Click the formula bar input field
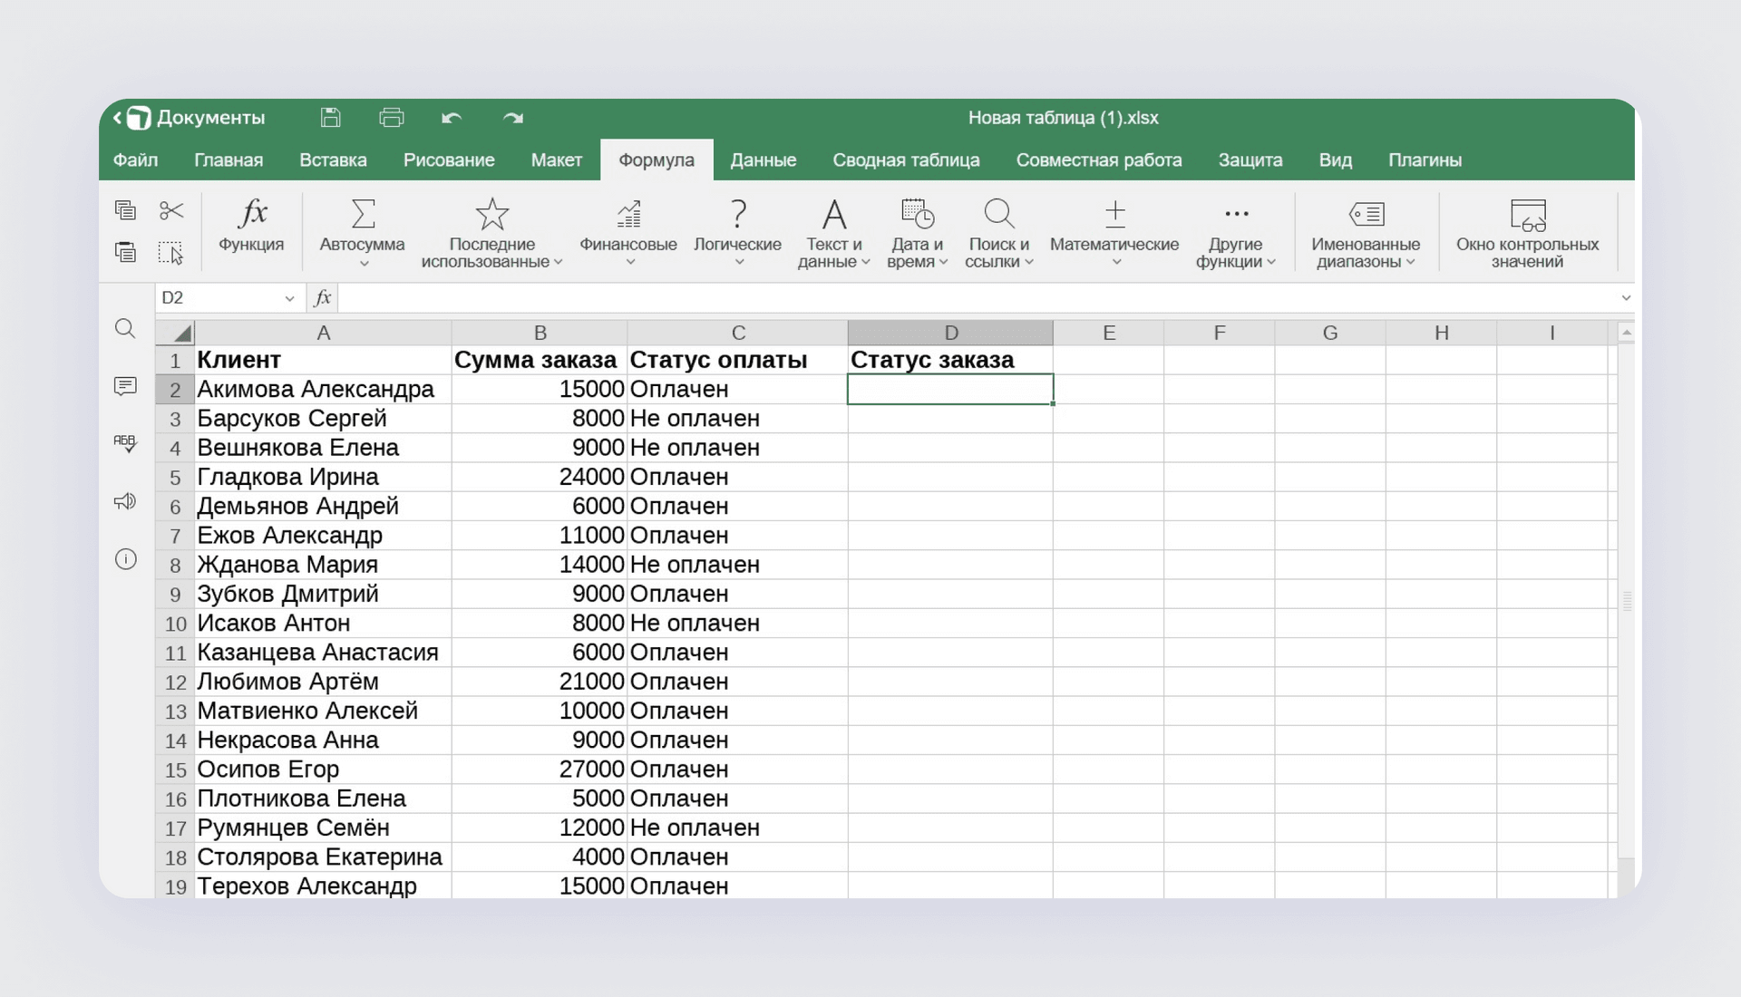This screenshot has width=1741, height=997. click(x=977, y=298)
